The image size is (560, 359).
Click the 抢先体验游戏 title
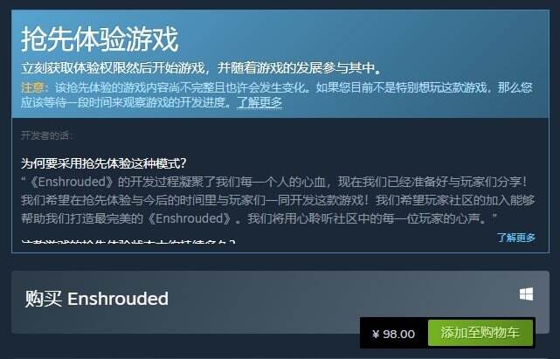(100, 39)
